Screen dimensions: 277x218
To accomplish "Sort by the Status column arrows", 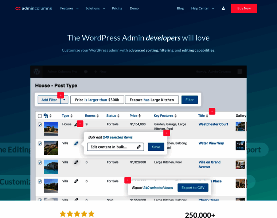I will pyautogui.click(x=118, y=116).
